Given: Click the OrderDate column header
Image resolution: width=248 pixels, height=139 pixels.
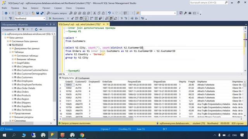Looking at the screenshot, I should pyautogui.click(x=107, y=81).
